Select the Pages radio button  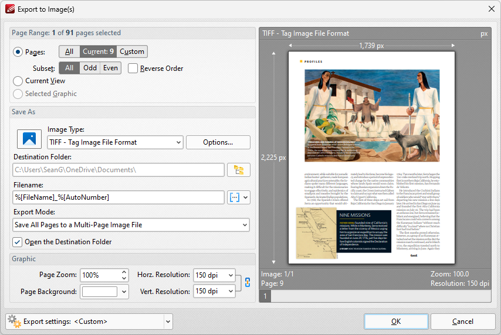18,52
